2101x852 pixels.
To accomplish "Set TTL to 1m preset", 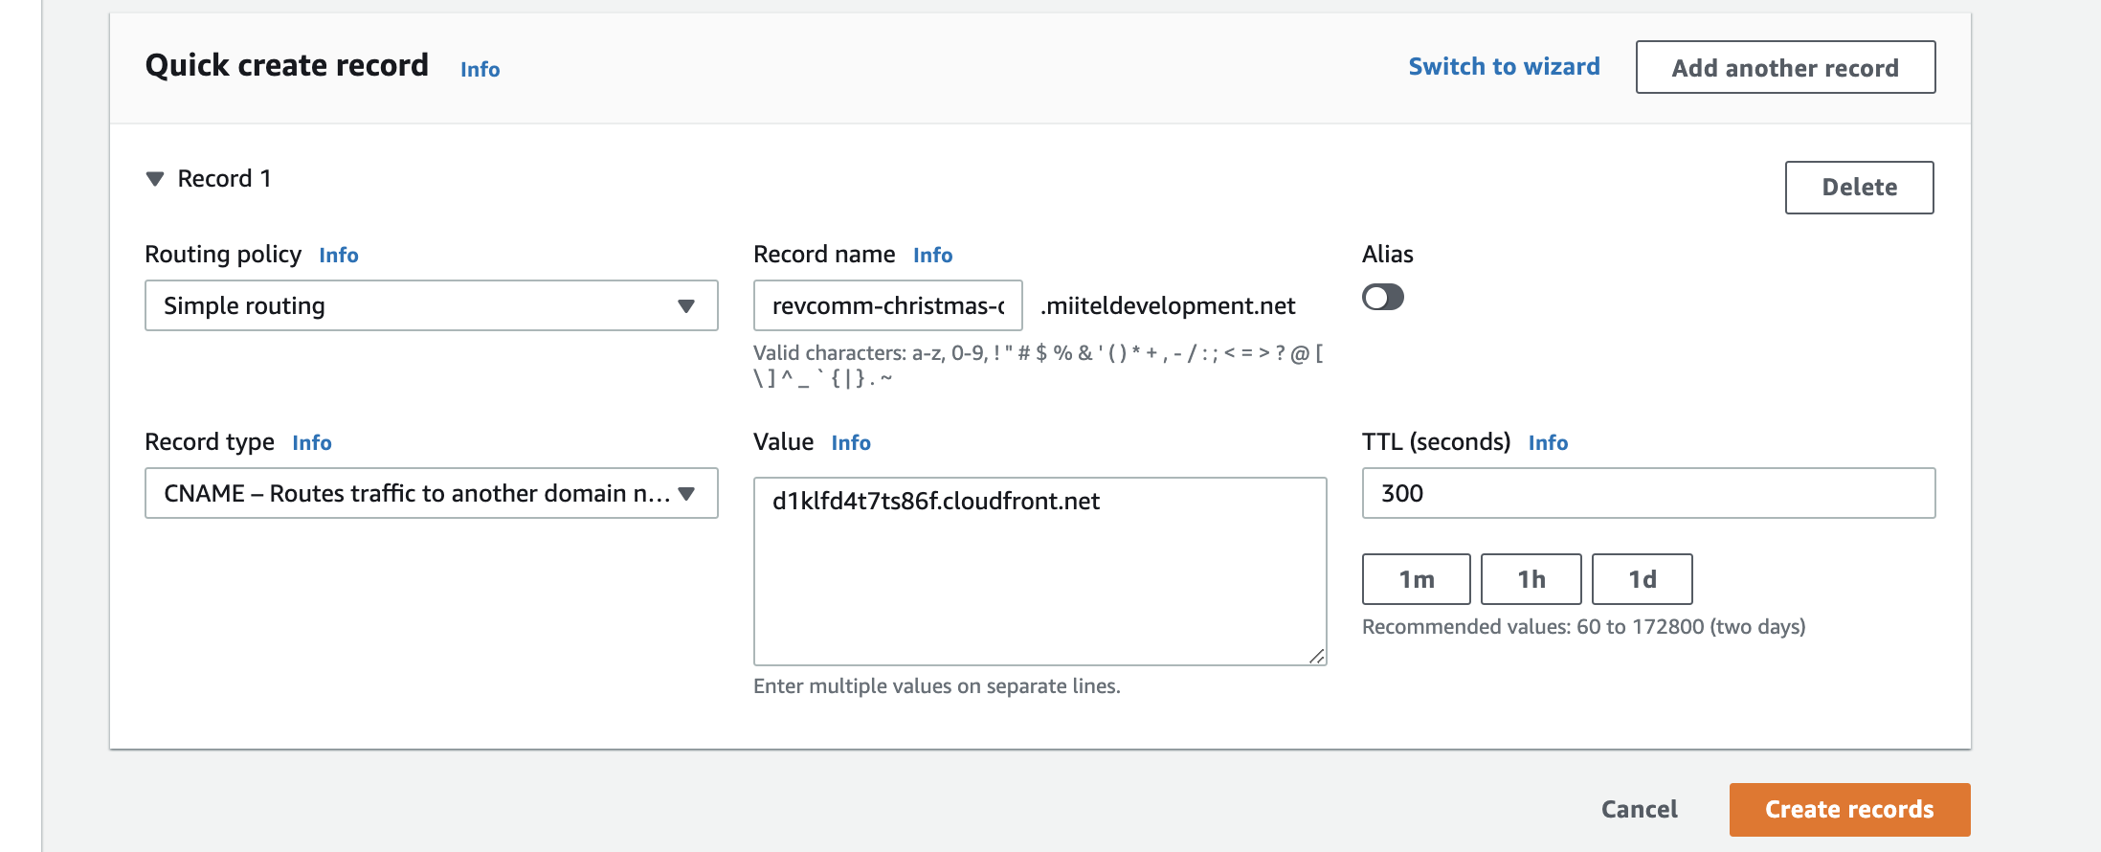I will (1416, 579).
